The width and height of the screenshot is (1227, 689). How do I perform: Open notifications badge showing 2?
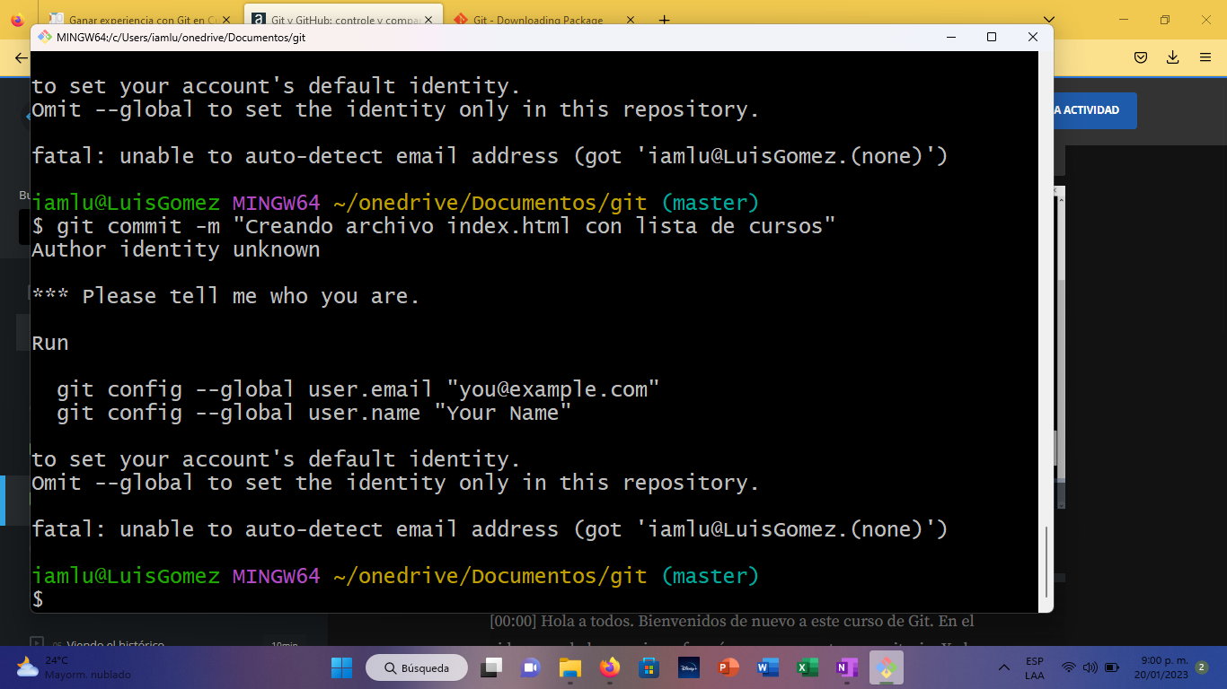coord(1201,667)
